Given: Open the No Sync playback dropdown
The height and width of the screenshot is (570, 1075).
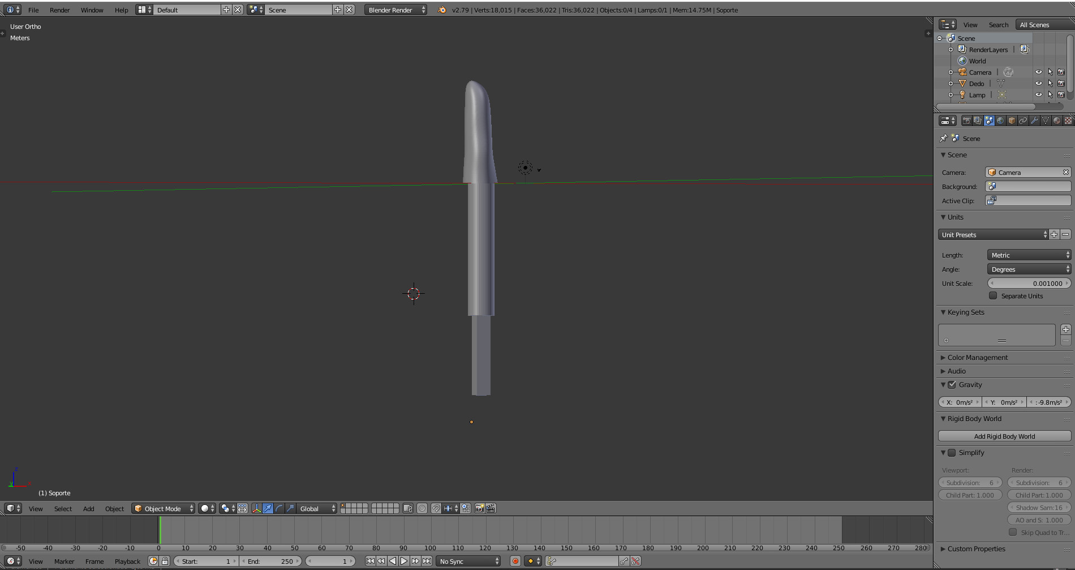Looking at the screenshot, I should click(469, 561).
